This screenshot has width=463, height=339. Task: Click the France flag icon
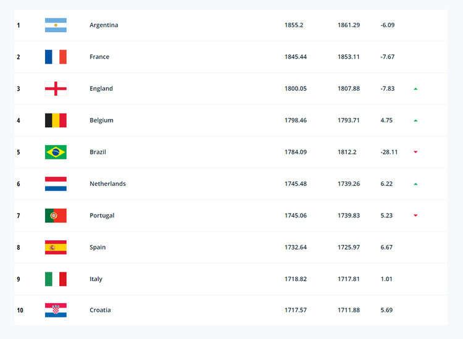point(56,57)
